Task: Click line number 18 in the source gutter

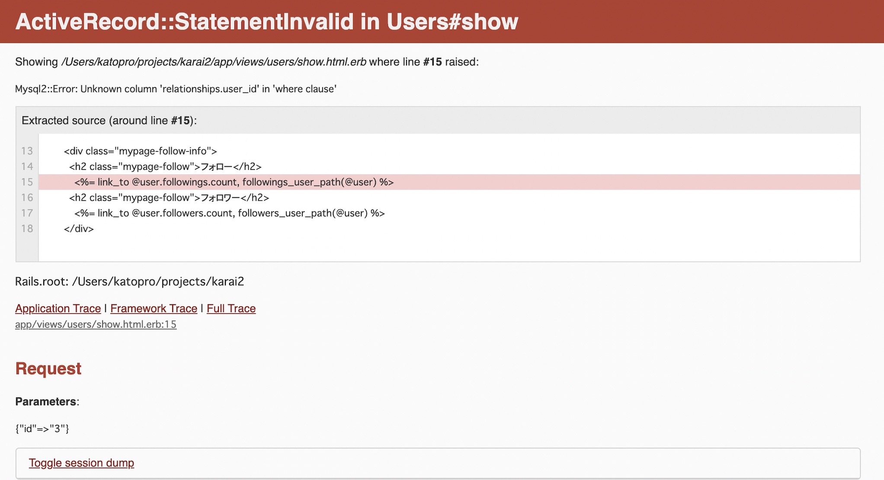Action: click(x=27, y=228)
